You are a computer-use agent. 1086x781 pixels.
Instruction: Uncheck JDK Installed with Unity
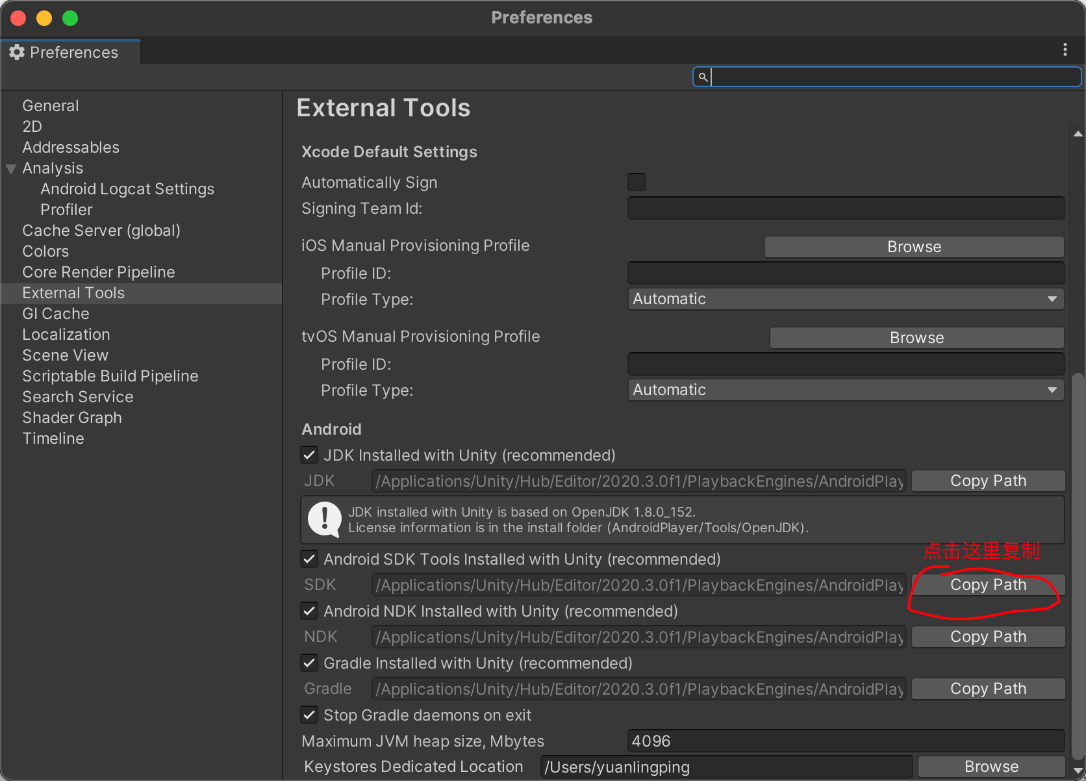309,455
